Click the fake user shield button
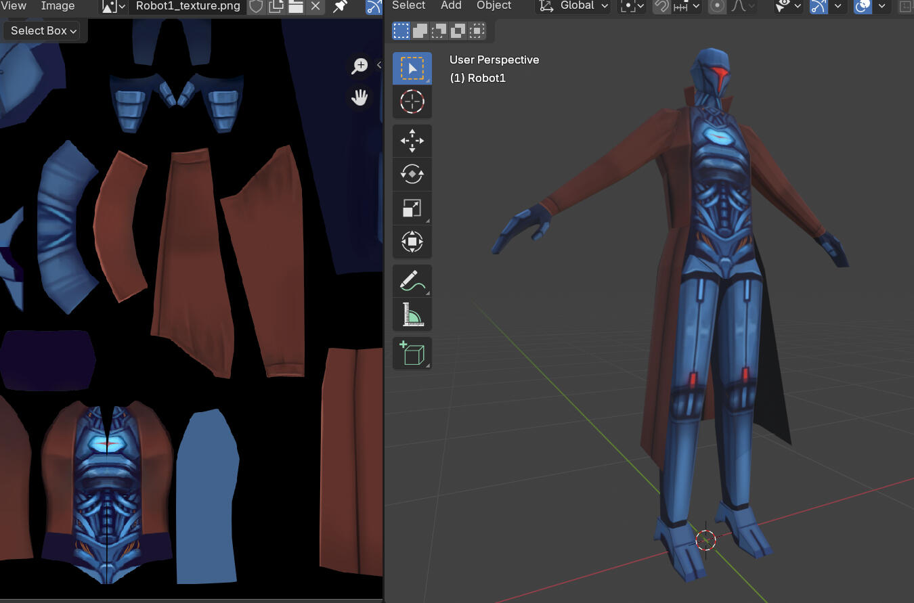914x603 pixels. click(256, 7)
